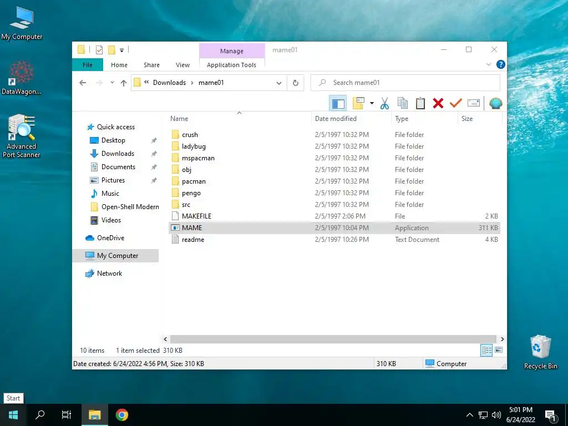568x426 pixels.
Task: Sort by the Size column header
Action: (480, 119)
